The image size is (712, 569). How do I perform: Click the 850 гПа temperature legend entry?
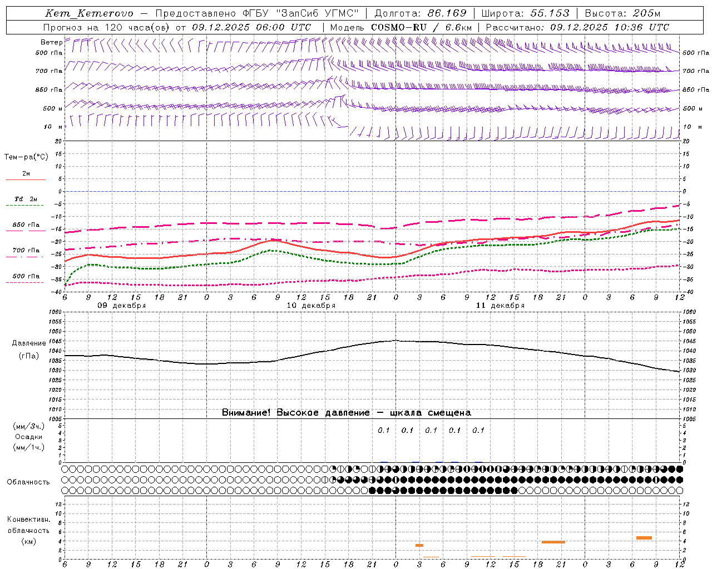tap(26, 225)
